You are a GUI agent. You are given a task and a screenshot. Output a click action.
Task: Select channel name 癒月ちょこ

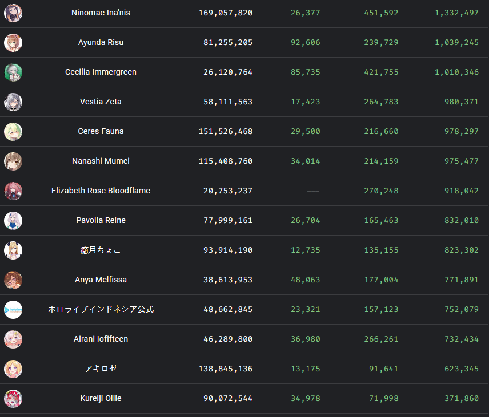[x=101, y=250]
